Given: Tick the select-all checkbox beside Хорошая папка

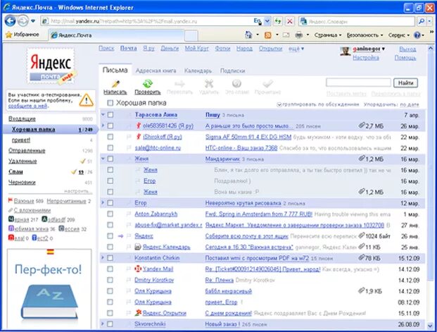Looking at the screenshot, I should pos(110,103).
